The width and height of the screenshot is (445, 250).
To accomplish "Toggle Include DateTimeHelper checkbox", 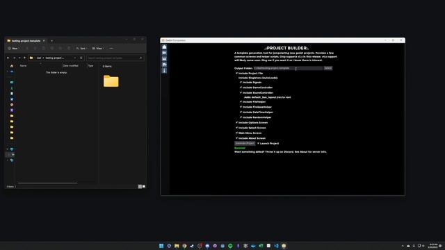I will [x=241, y=112].
